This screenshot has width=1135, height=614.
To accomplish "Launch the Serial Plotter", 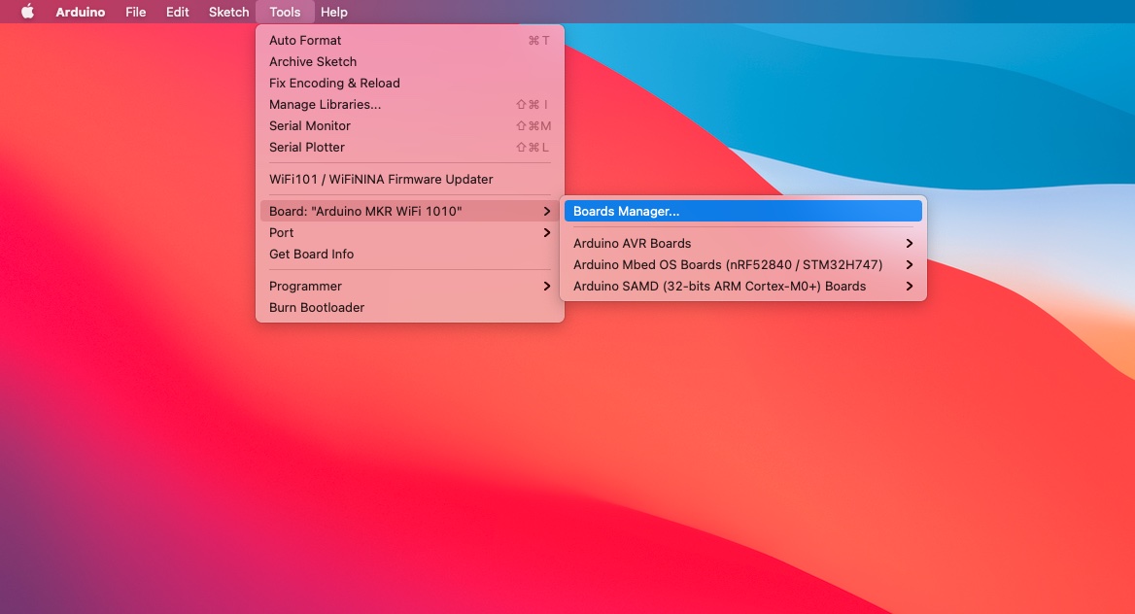I will pos(307,147).
